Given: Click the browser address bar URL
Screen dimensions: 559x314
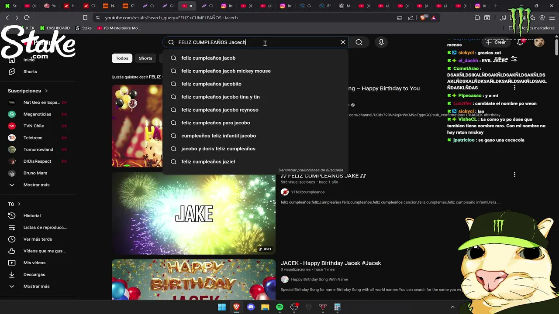Looking at the screenshot, I should pos(171,18).
